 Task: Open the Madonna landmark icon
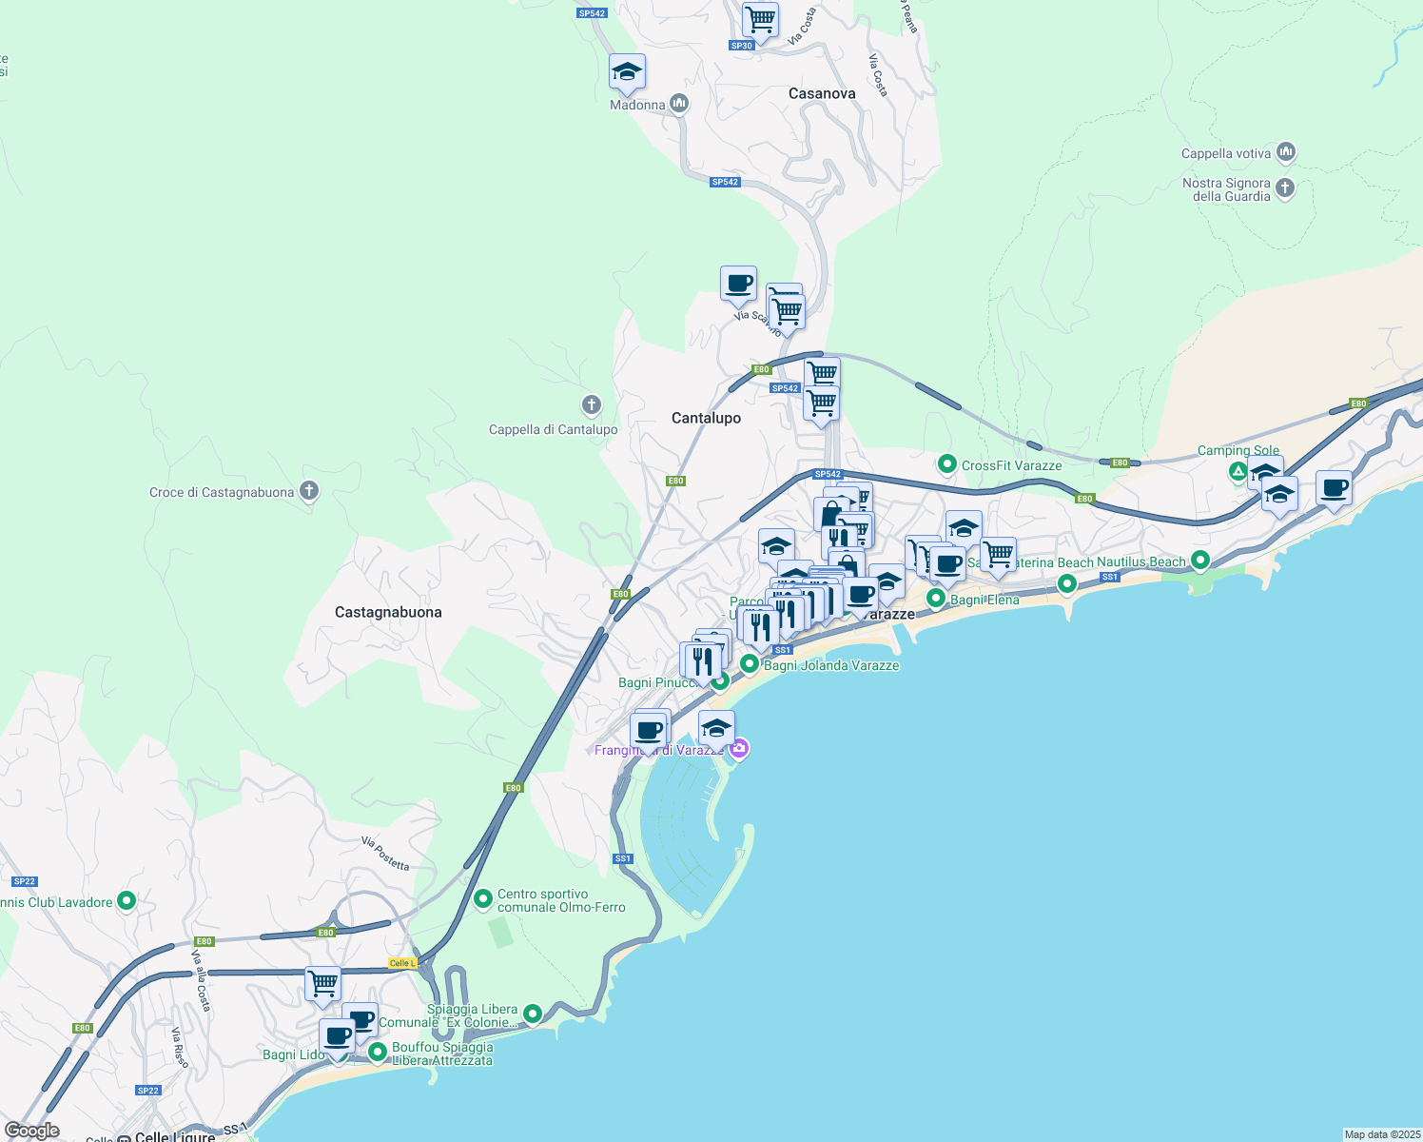click(x=679, y=103)
